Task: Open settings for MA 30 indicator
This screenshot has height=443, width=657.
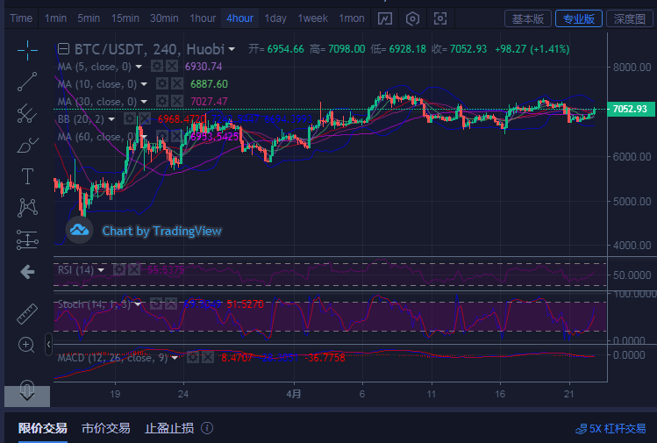Action: (x=162, y=102)
